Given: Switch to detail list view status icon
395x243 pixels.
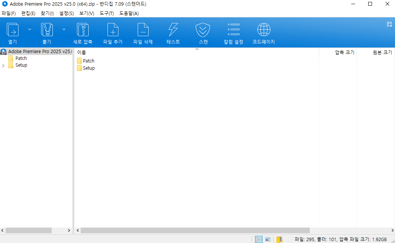Looking at the screenshot, I should (x=259, y=240).
